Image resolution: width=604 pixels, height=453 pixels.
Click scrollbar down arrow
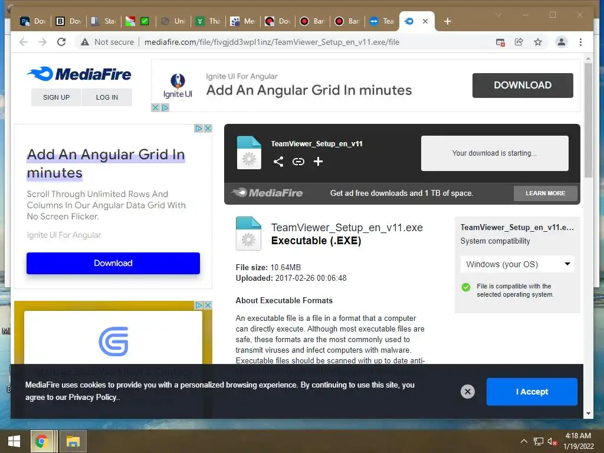tap(588, 413)
